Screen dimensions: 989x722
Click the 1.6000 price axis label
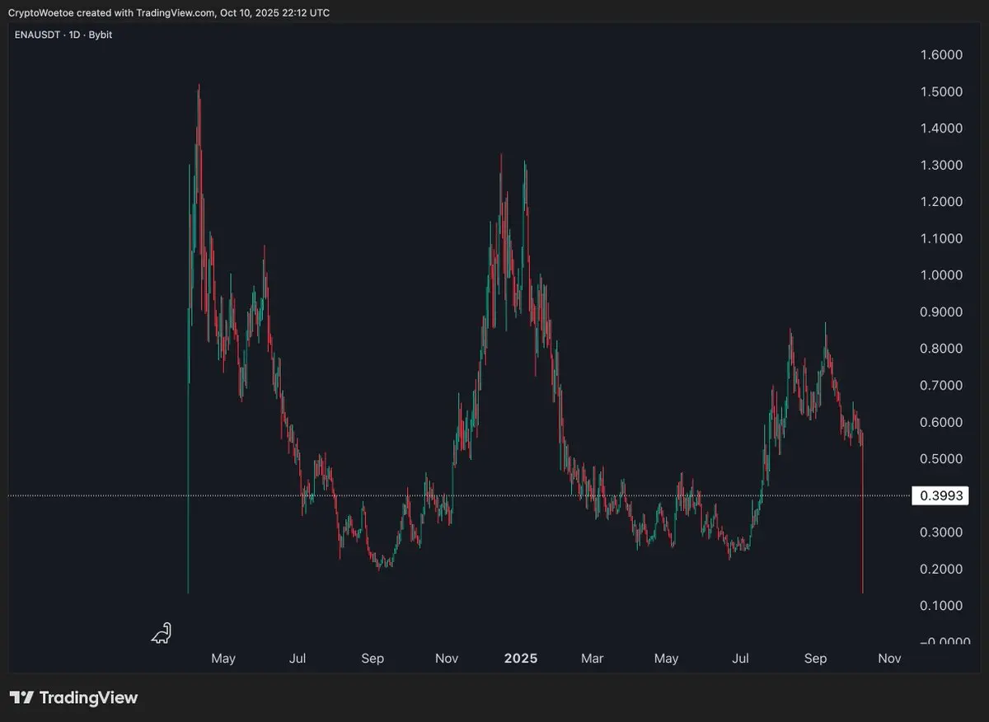click(x=941, y=55)
